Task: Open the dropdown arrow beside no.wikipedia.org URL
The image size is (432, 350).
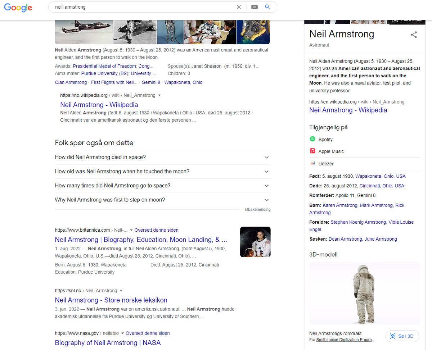Action: coord(159,95)
